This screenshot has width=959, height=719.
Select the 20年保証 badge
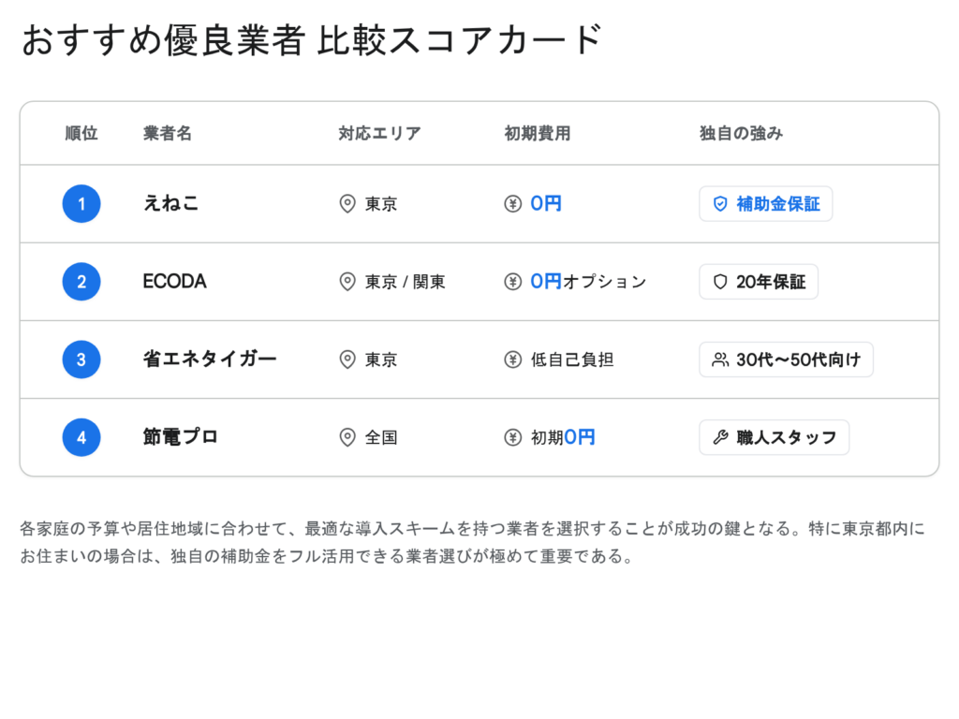tap(759, 282)
